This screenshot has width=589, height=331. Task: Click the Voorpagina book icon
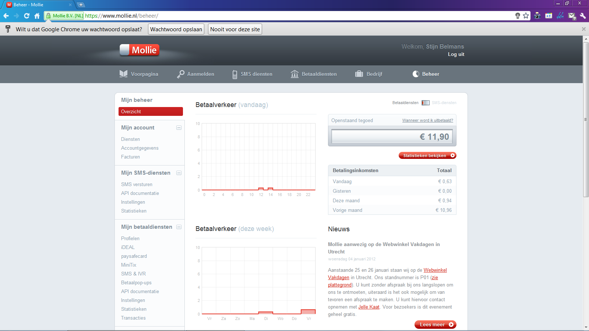[x=124, y=74]
